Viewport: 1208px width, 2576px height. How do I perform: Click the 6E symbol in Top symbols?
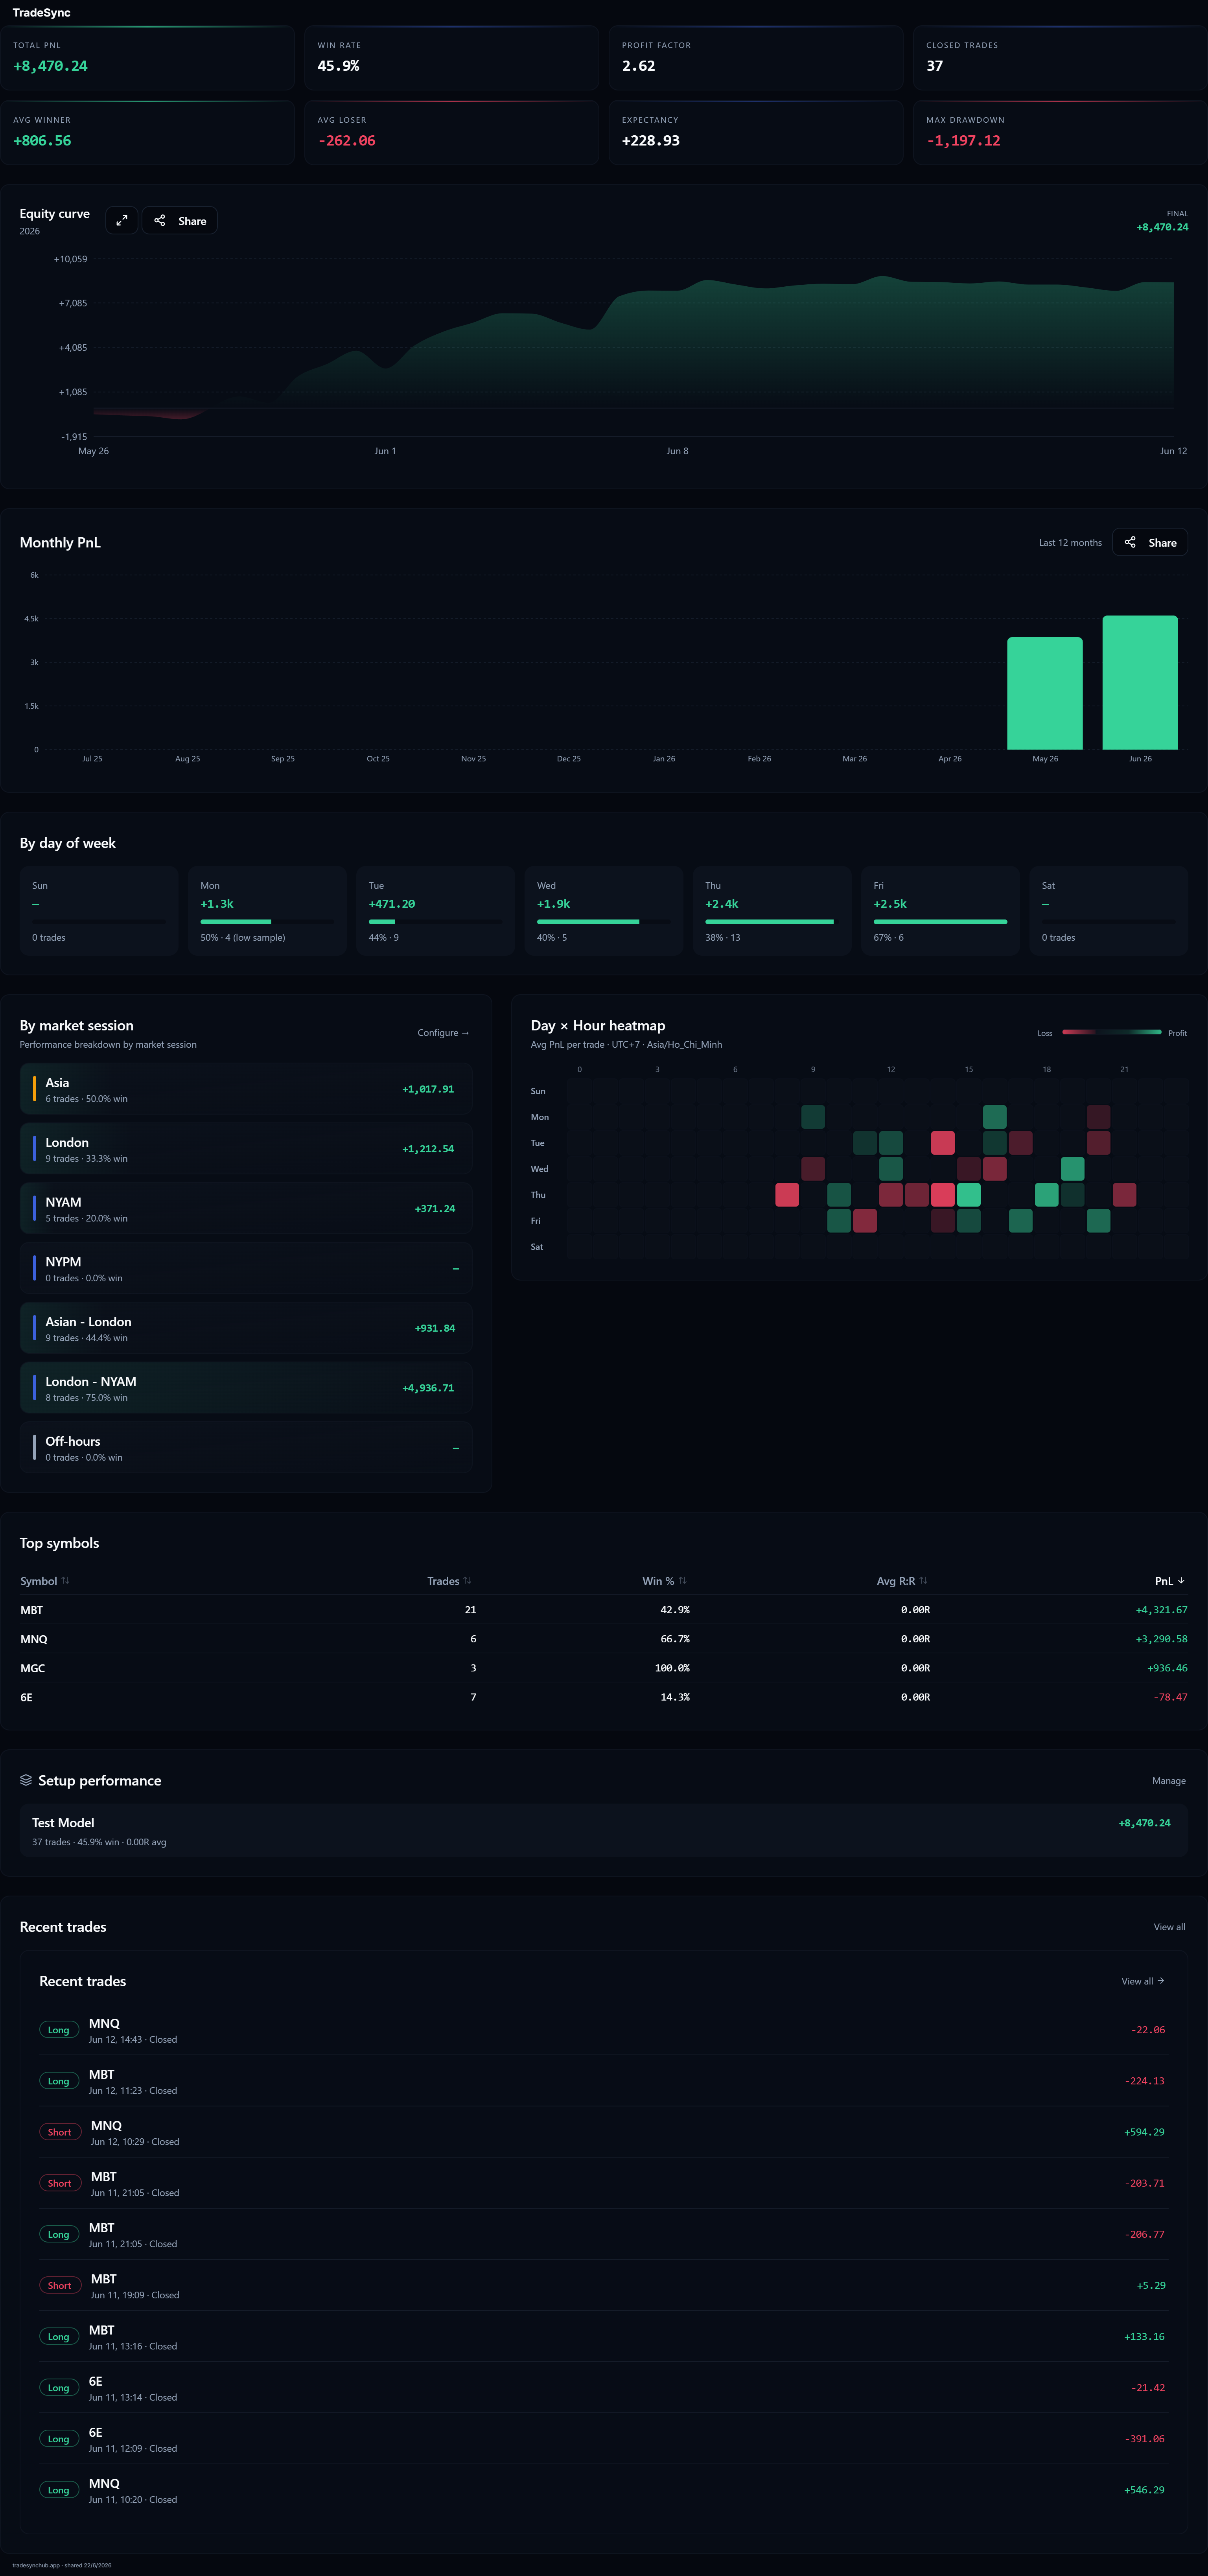coord(26,1697)
